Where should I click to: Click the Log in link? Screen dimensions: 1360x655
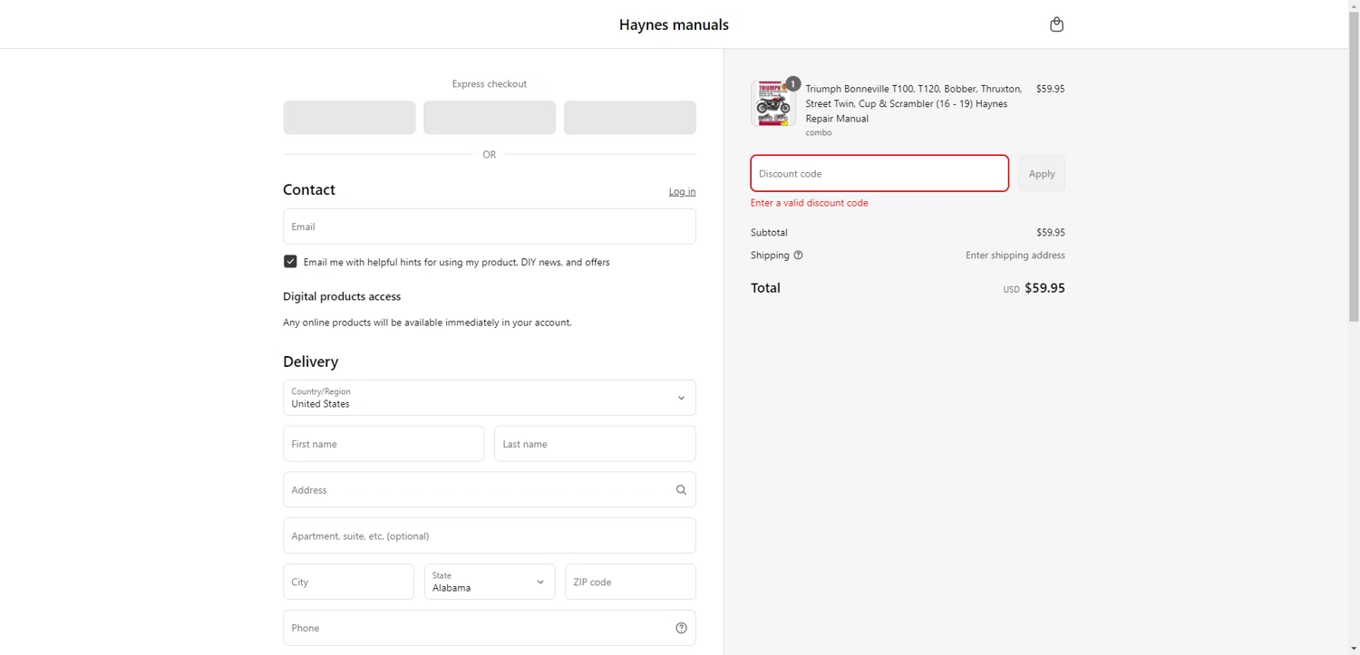(x=682, y=191)
